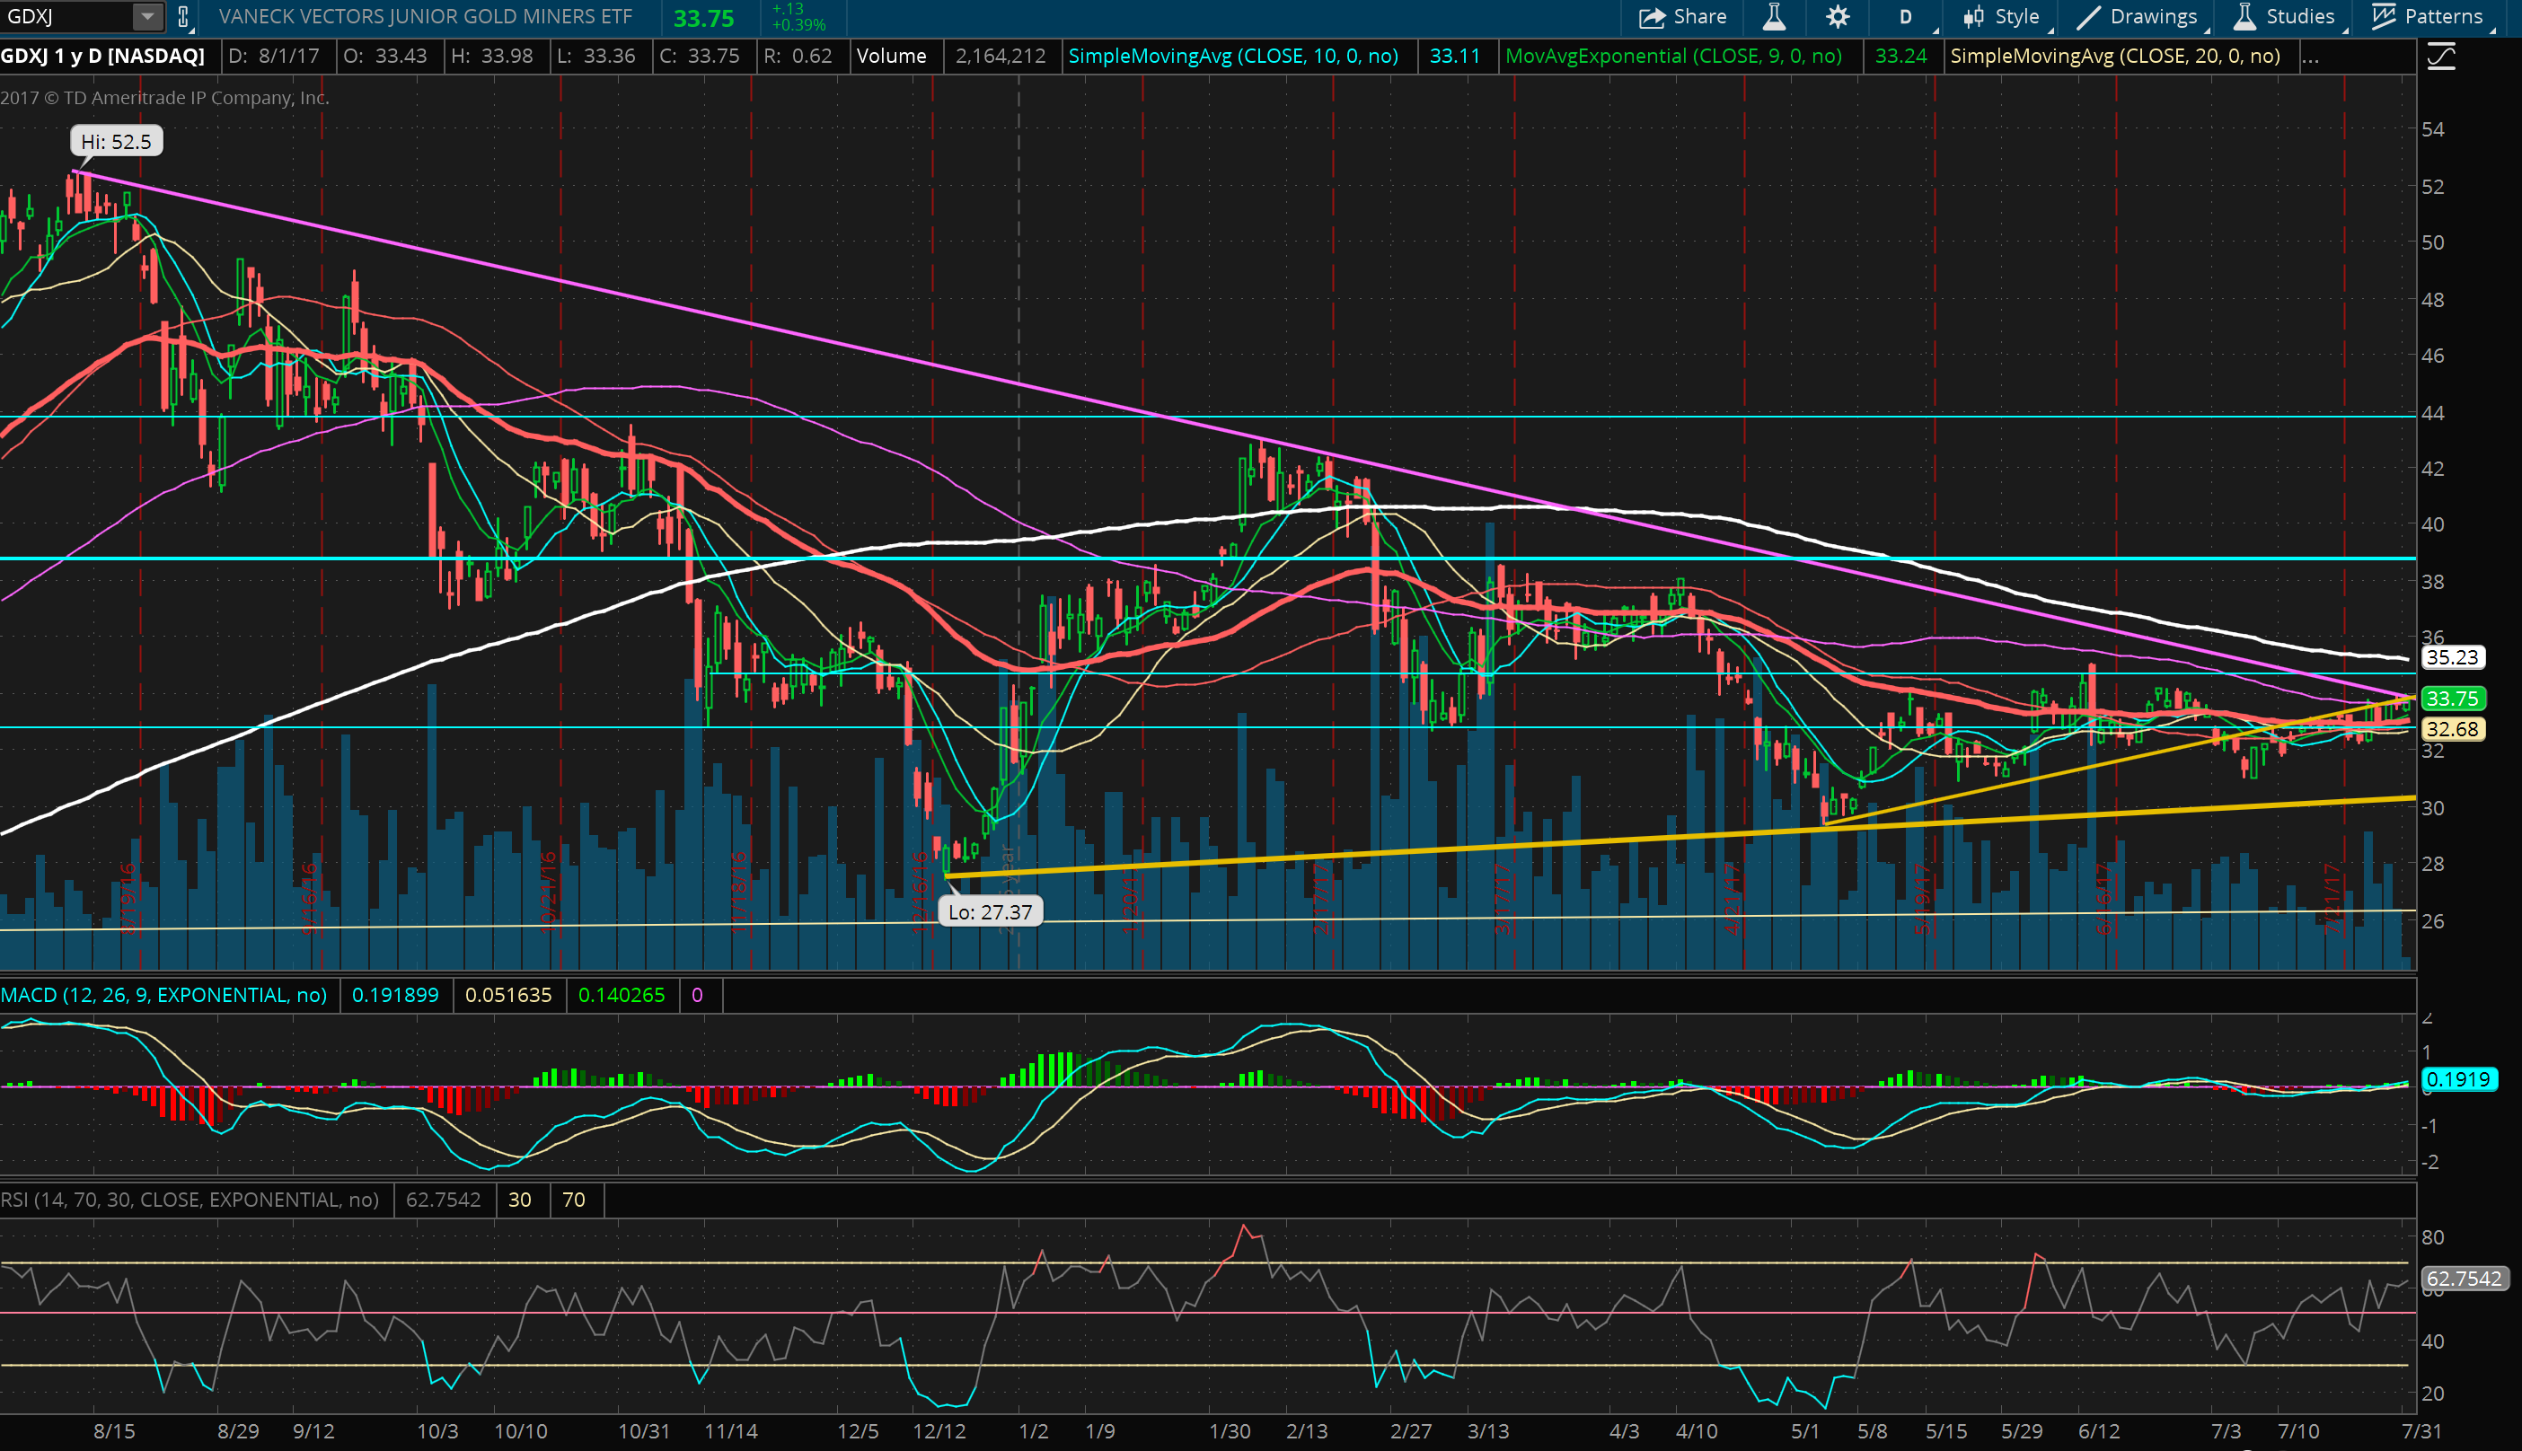Click the Lo: 27.37 price bubble

coord(990,912)
